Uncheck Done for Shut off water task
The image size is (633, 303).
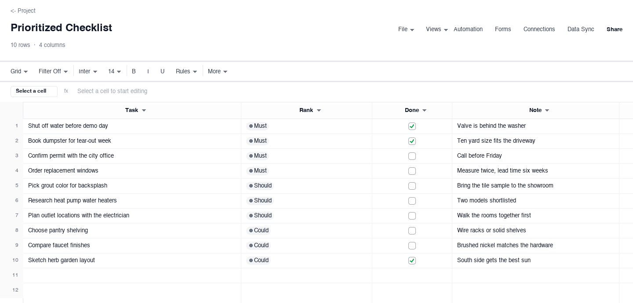point(412,126)
